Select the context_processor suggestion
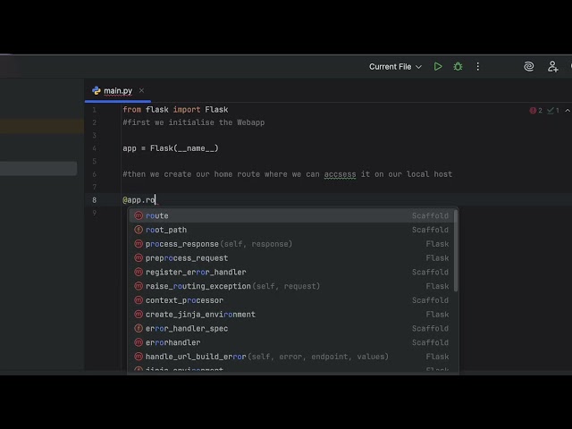572x429 pixels. [292, 300]
